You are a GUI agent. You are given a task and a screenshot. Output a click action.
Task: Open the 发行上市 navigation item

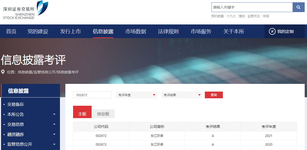click(71, 31)
